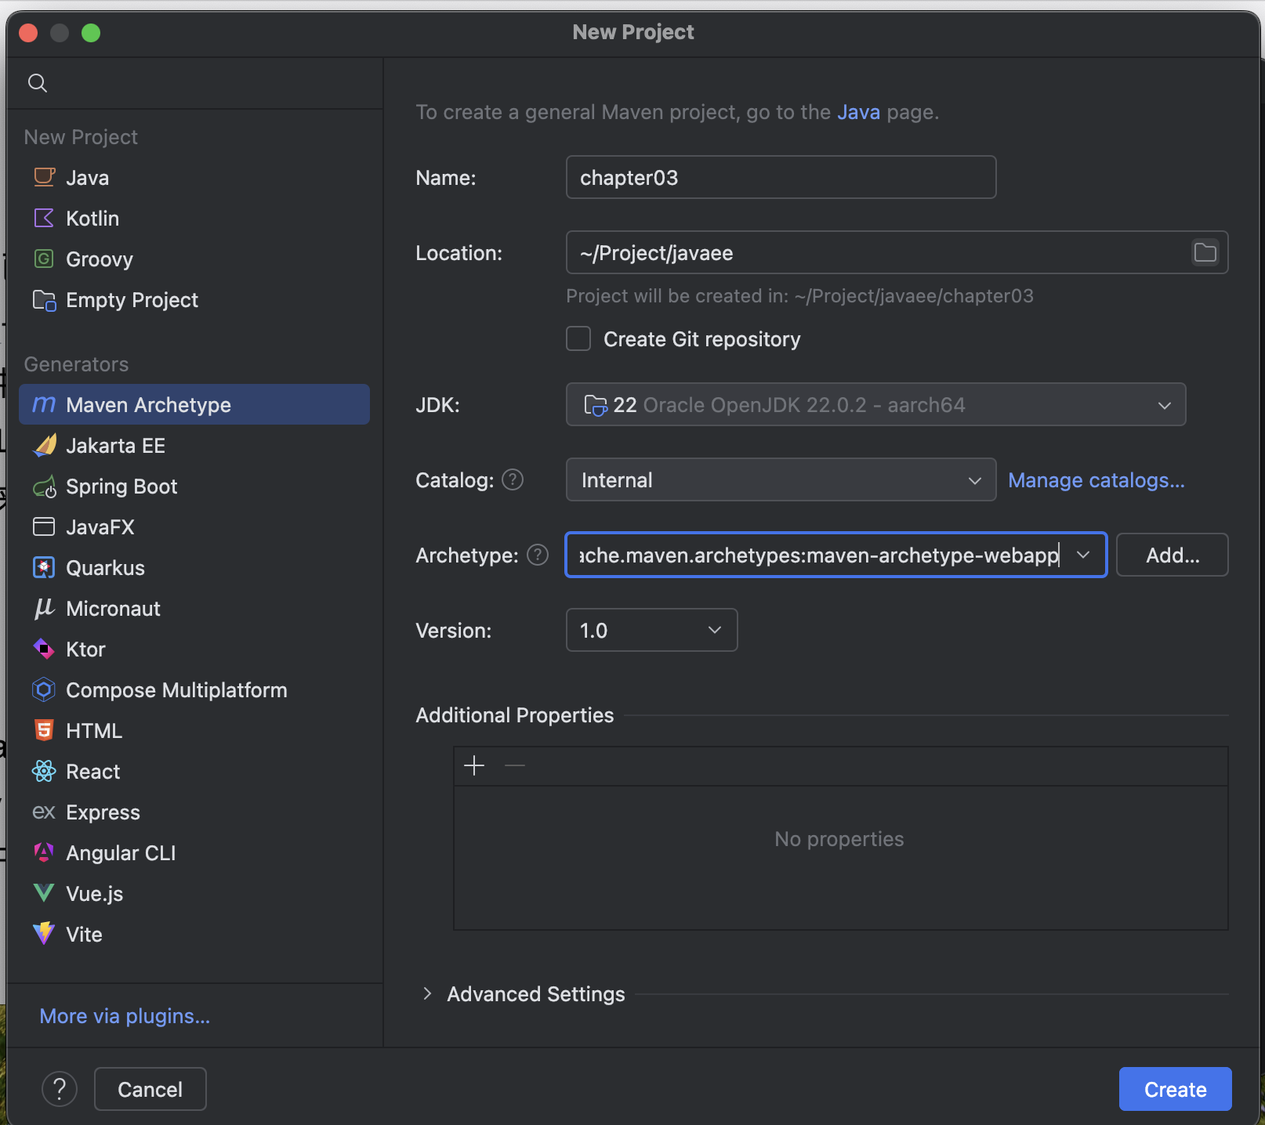Click the Add... archetype button
This screenshot has height=1125, width=1265.
[x=1172, y=555]
